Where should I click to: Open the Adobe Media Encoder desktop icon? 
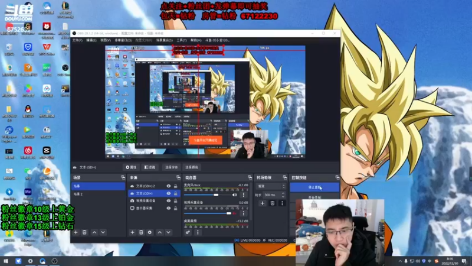28,194
